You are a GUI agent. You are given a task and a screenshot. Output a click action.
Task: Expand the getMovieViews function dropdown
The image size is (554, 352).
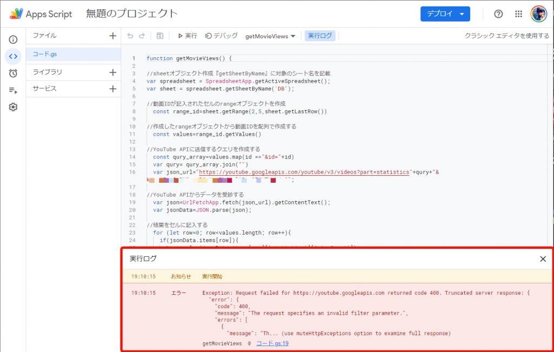[270, 36]
